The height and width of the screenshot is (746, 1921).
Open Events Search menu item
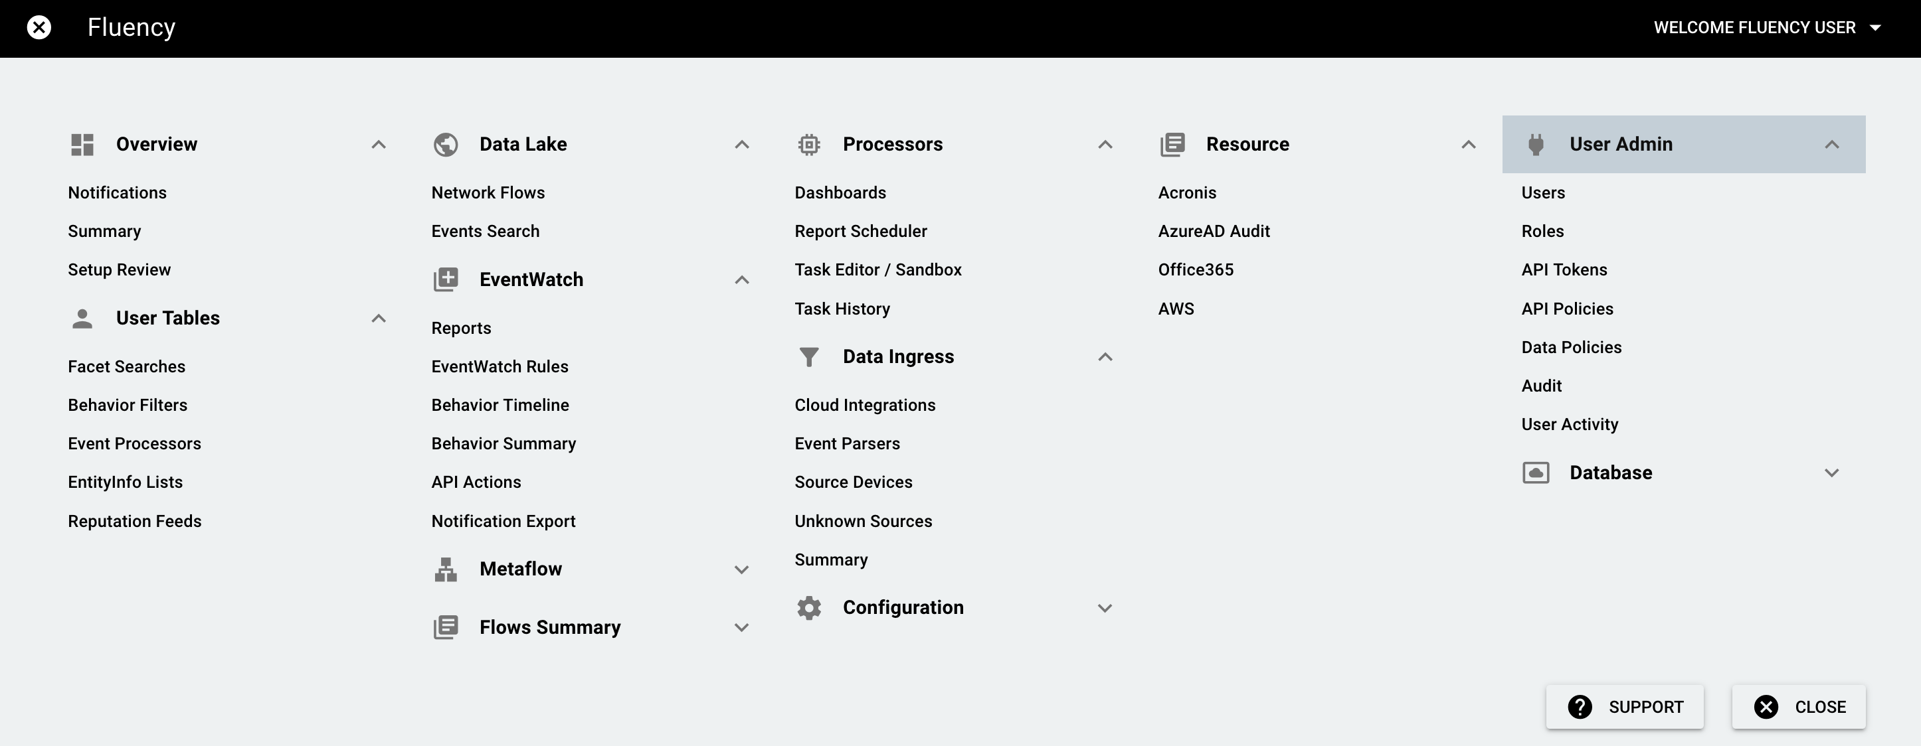[486, 231]
